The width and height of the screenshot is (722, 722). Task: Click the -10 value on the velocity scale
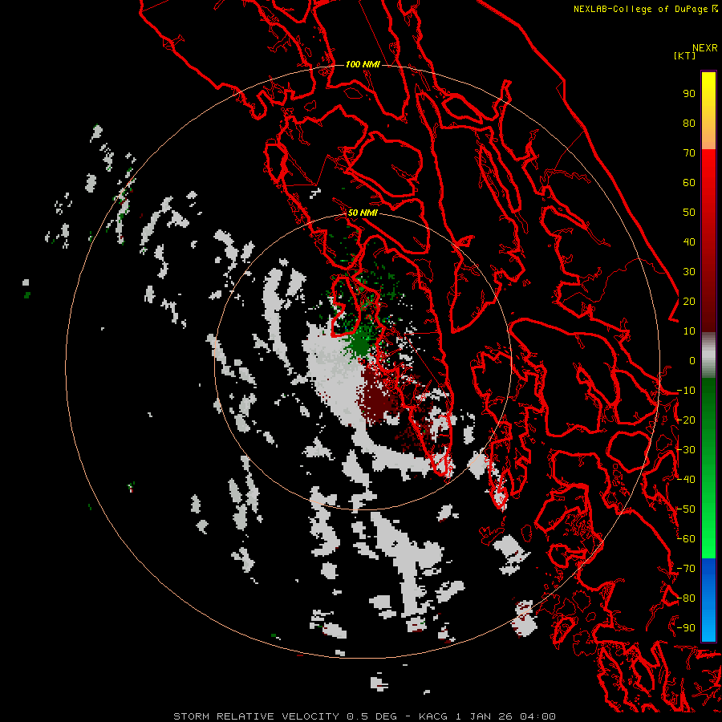(686, 391)
